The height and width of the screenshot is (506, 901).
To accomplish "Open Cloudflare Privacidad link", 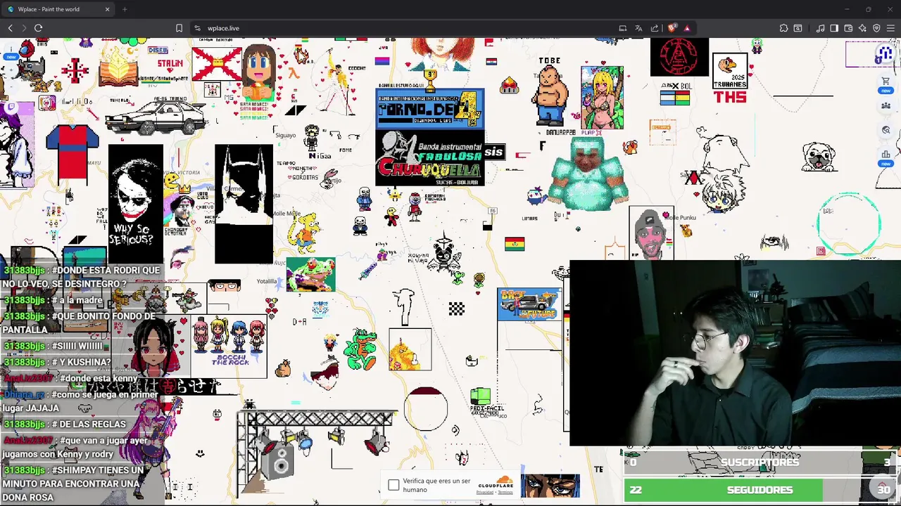I will (x=484, y=493).
